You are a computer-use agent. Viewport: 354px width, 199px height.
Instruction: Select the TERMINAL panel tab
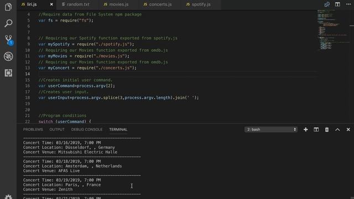118,129
